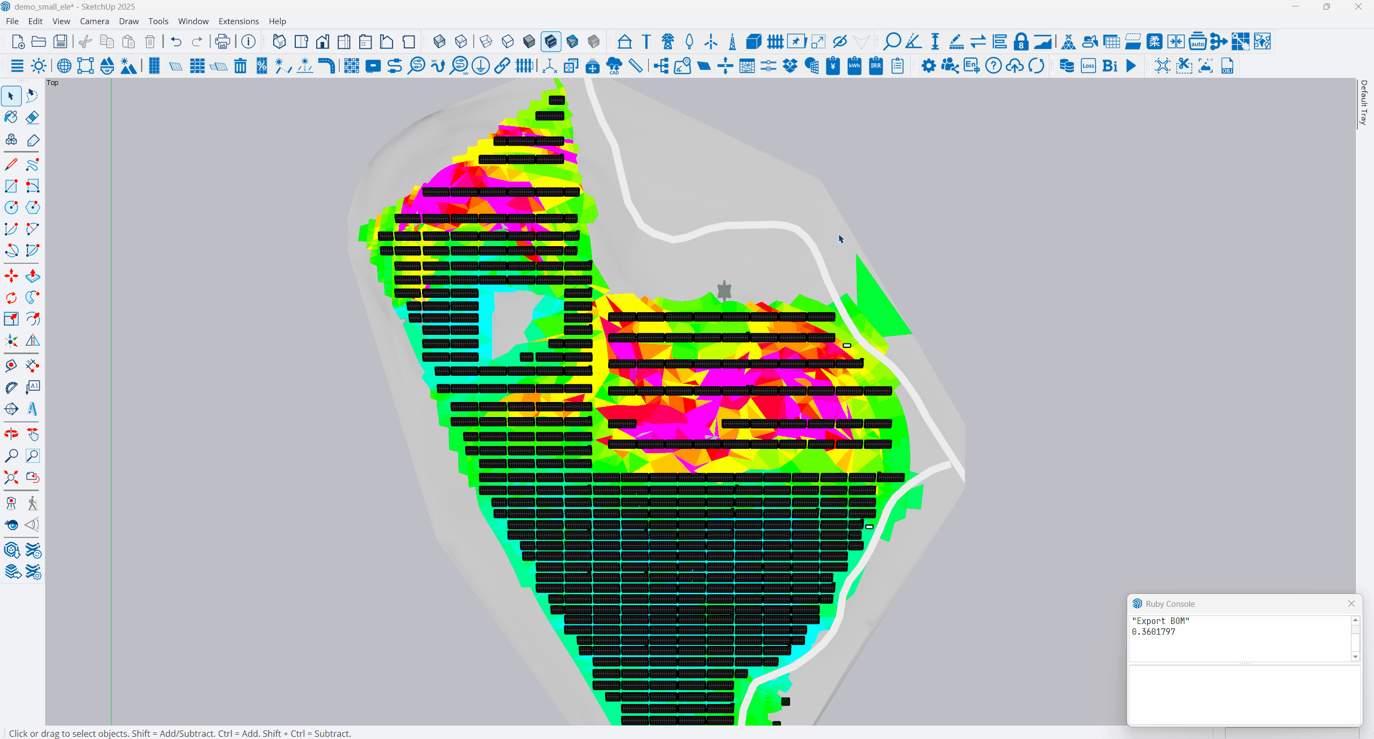Image resolution: width=1374 pixels, height=739 pixels.
Task: Switch to Shaded face style
Action: tap(529, 41)
